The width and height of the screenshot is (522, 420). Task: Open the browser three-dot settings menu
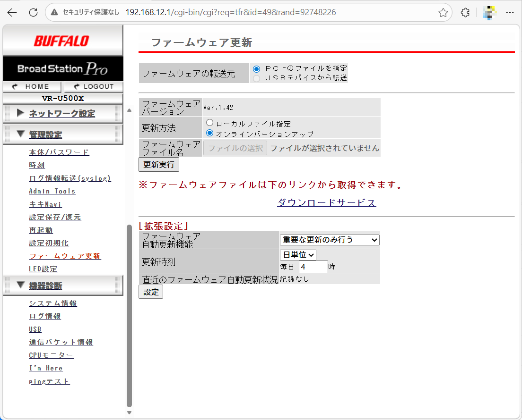click(x=510, y=13)
